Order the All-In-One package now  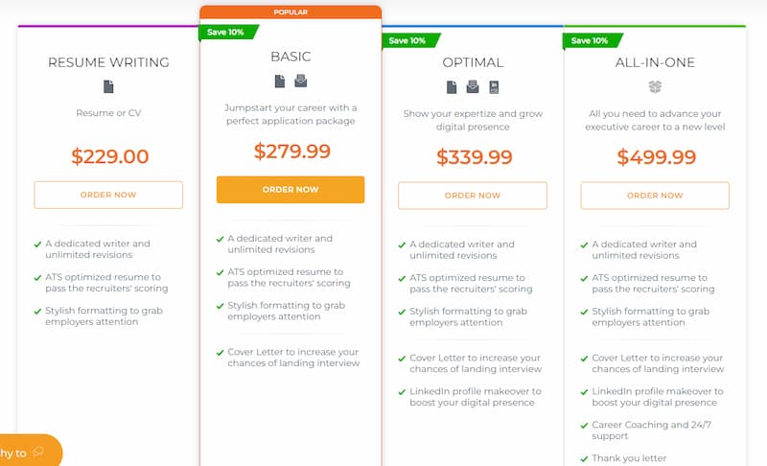click(x=655, y=196)
